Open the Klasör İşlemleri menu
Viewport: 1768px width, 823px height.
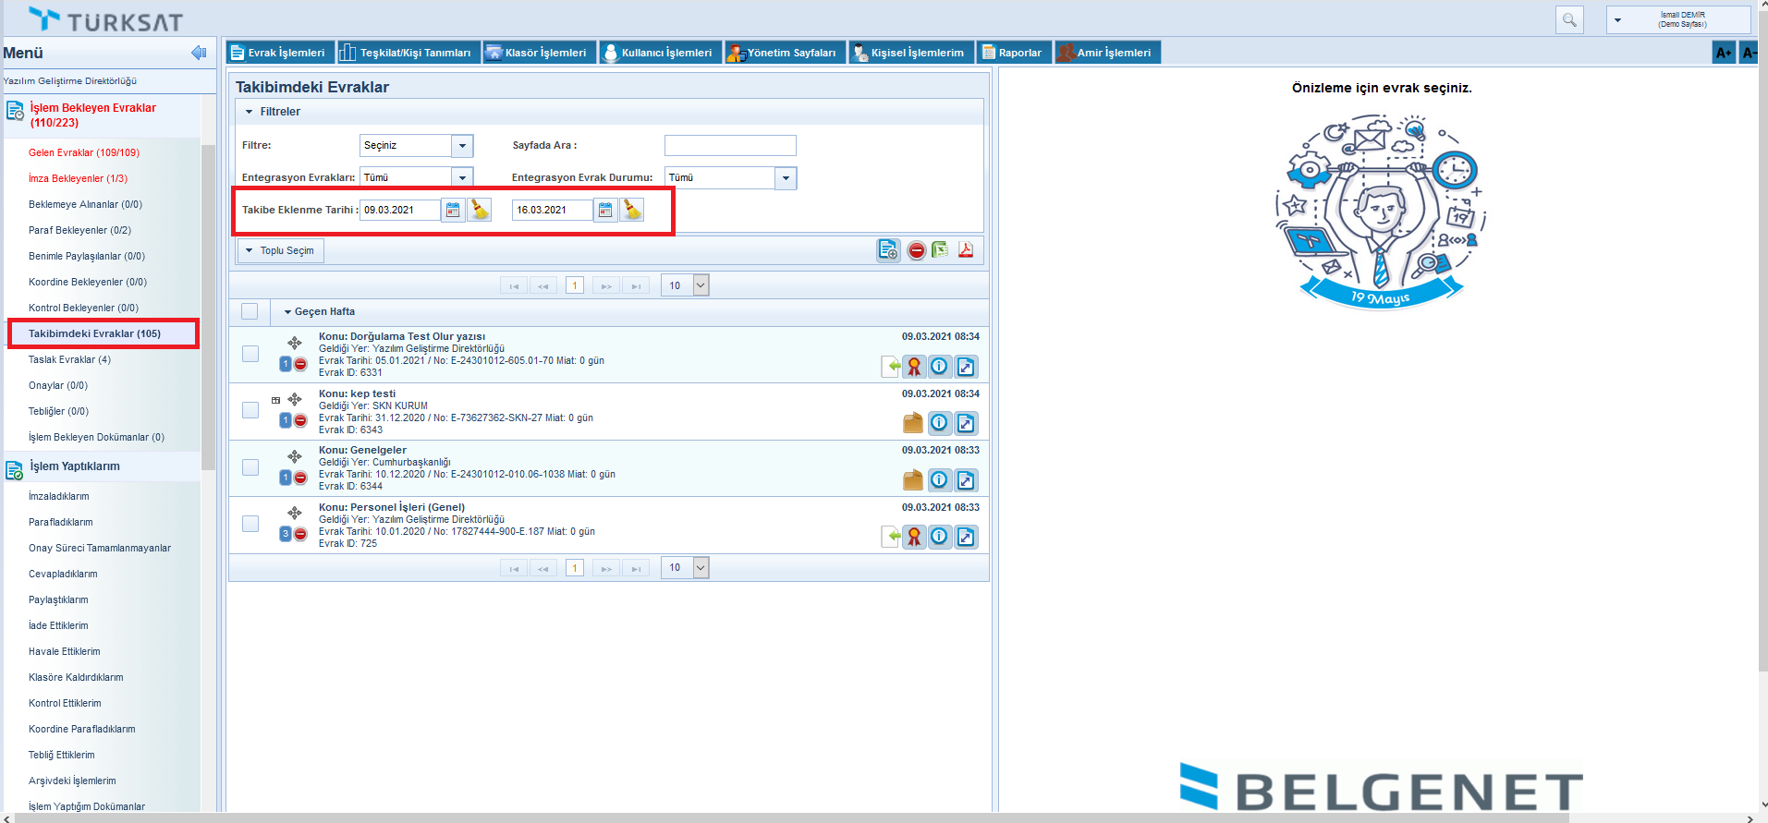537,53
